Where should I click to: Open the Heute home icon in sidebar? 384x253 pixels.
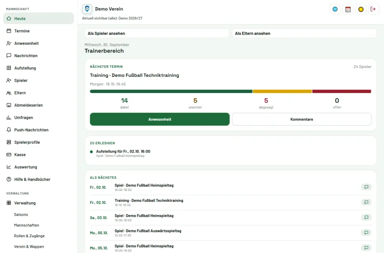tap(9, 19)
